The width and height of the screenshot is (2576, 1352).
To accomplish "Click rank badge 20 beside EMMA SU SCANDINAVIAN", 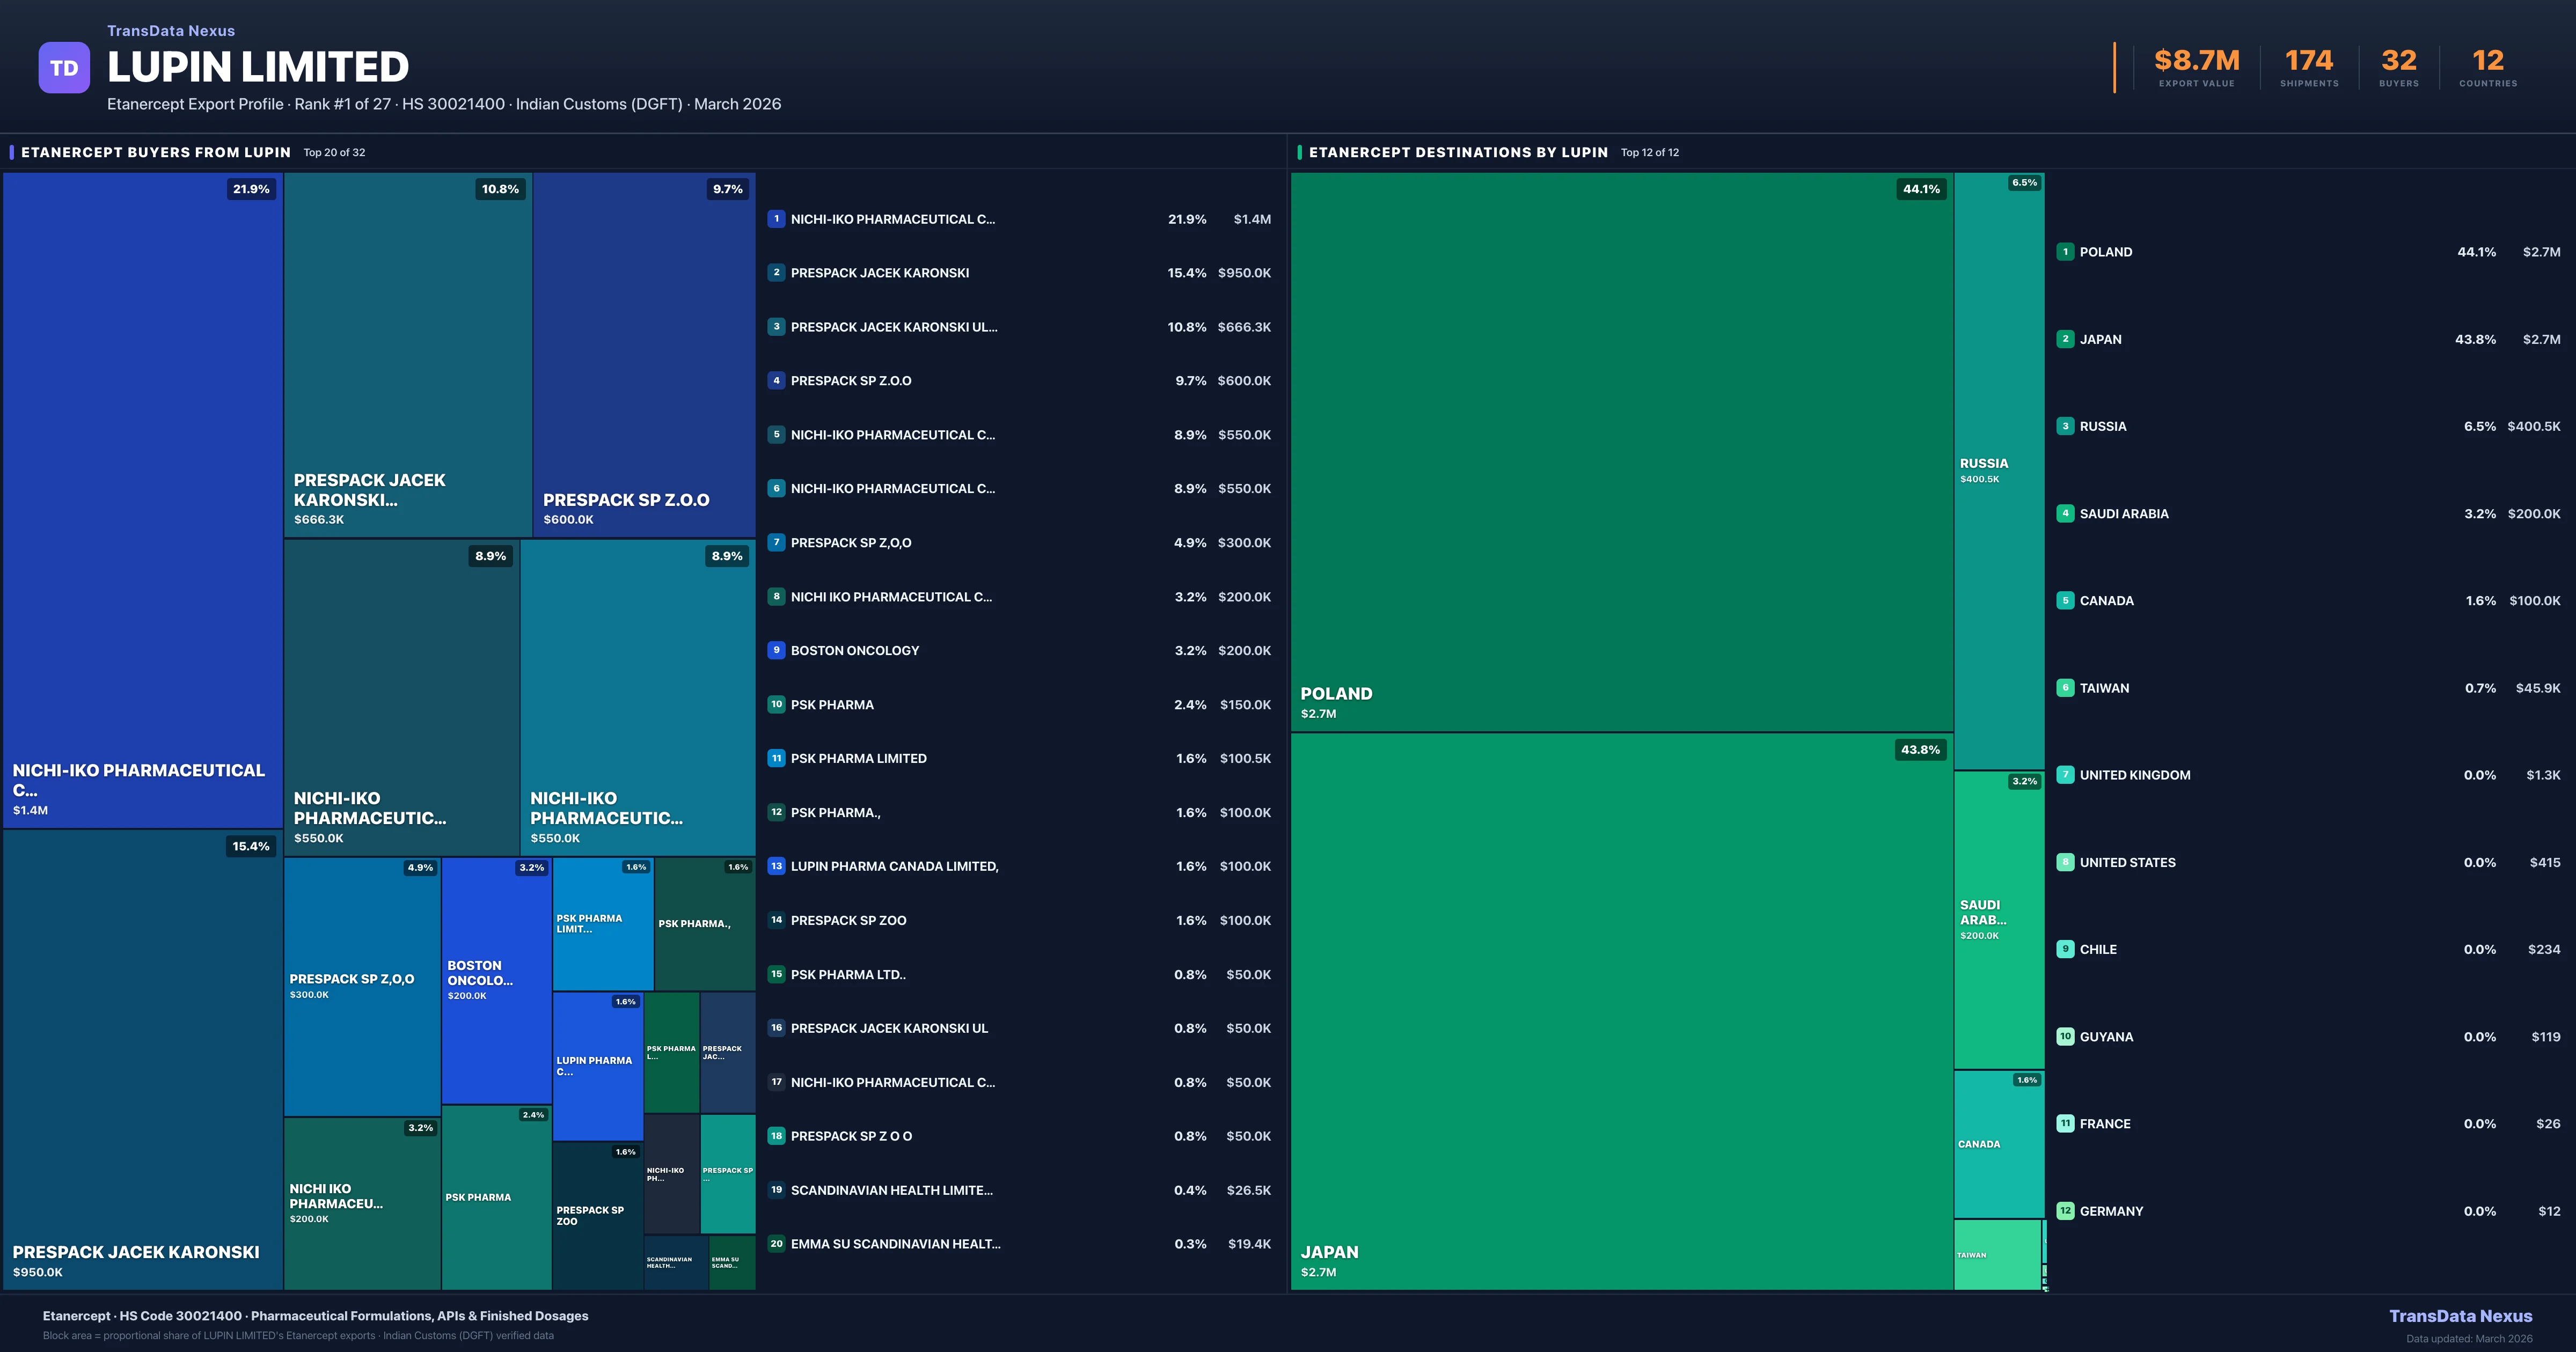I will pyautogui.click(x=776, y=1244).
